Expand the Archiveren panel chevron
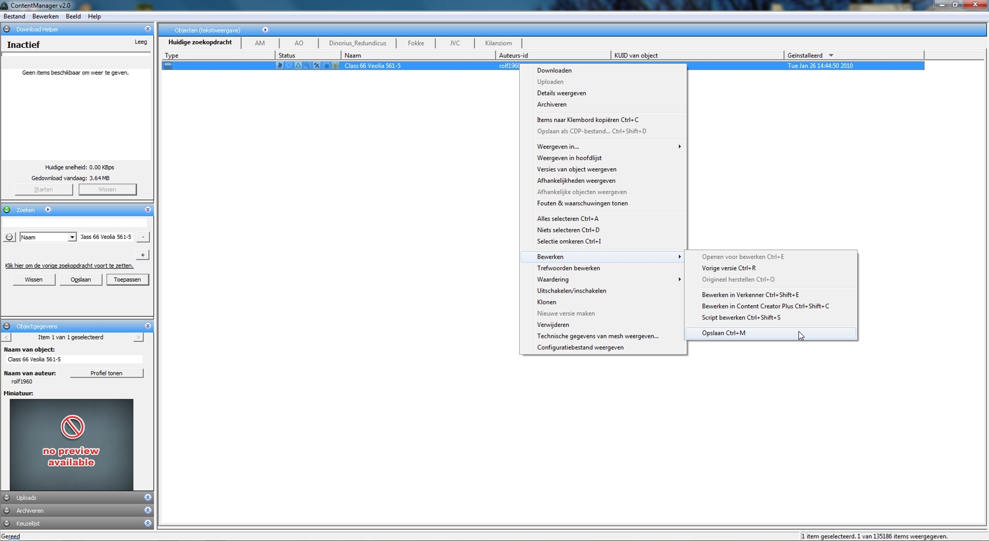Screen dimensions: 989x541 (148, 510)
